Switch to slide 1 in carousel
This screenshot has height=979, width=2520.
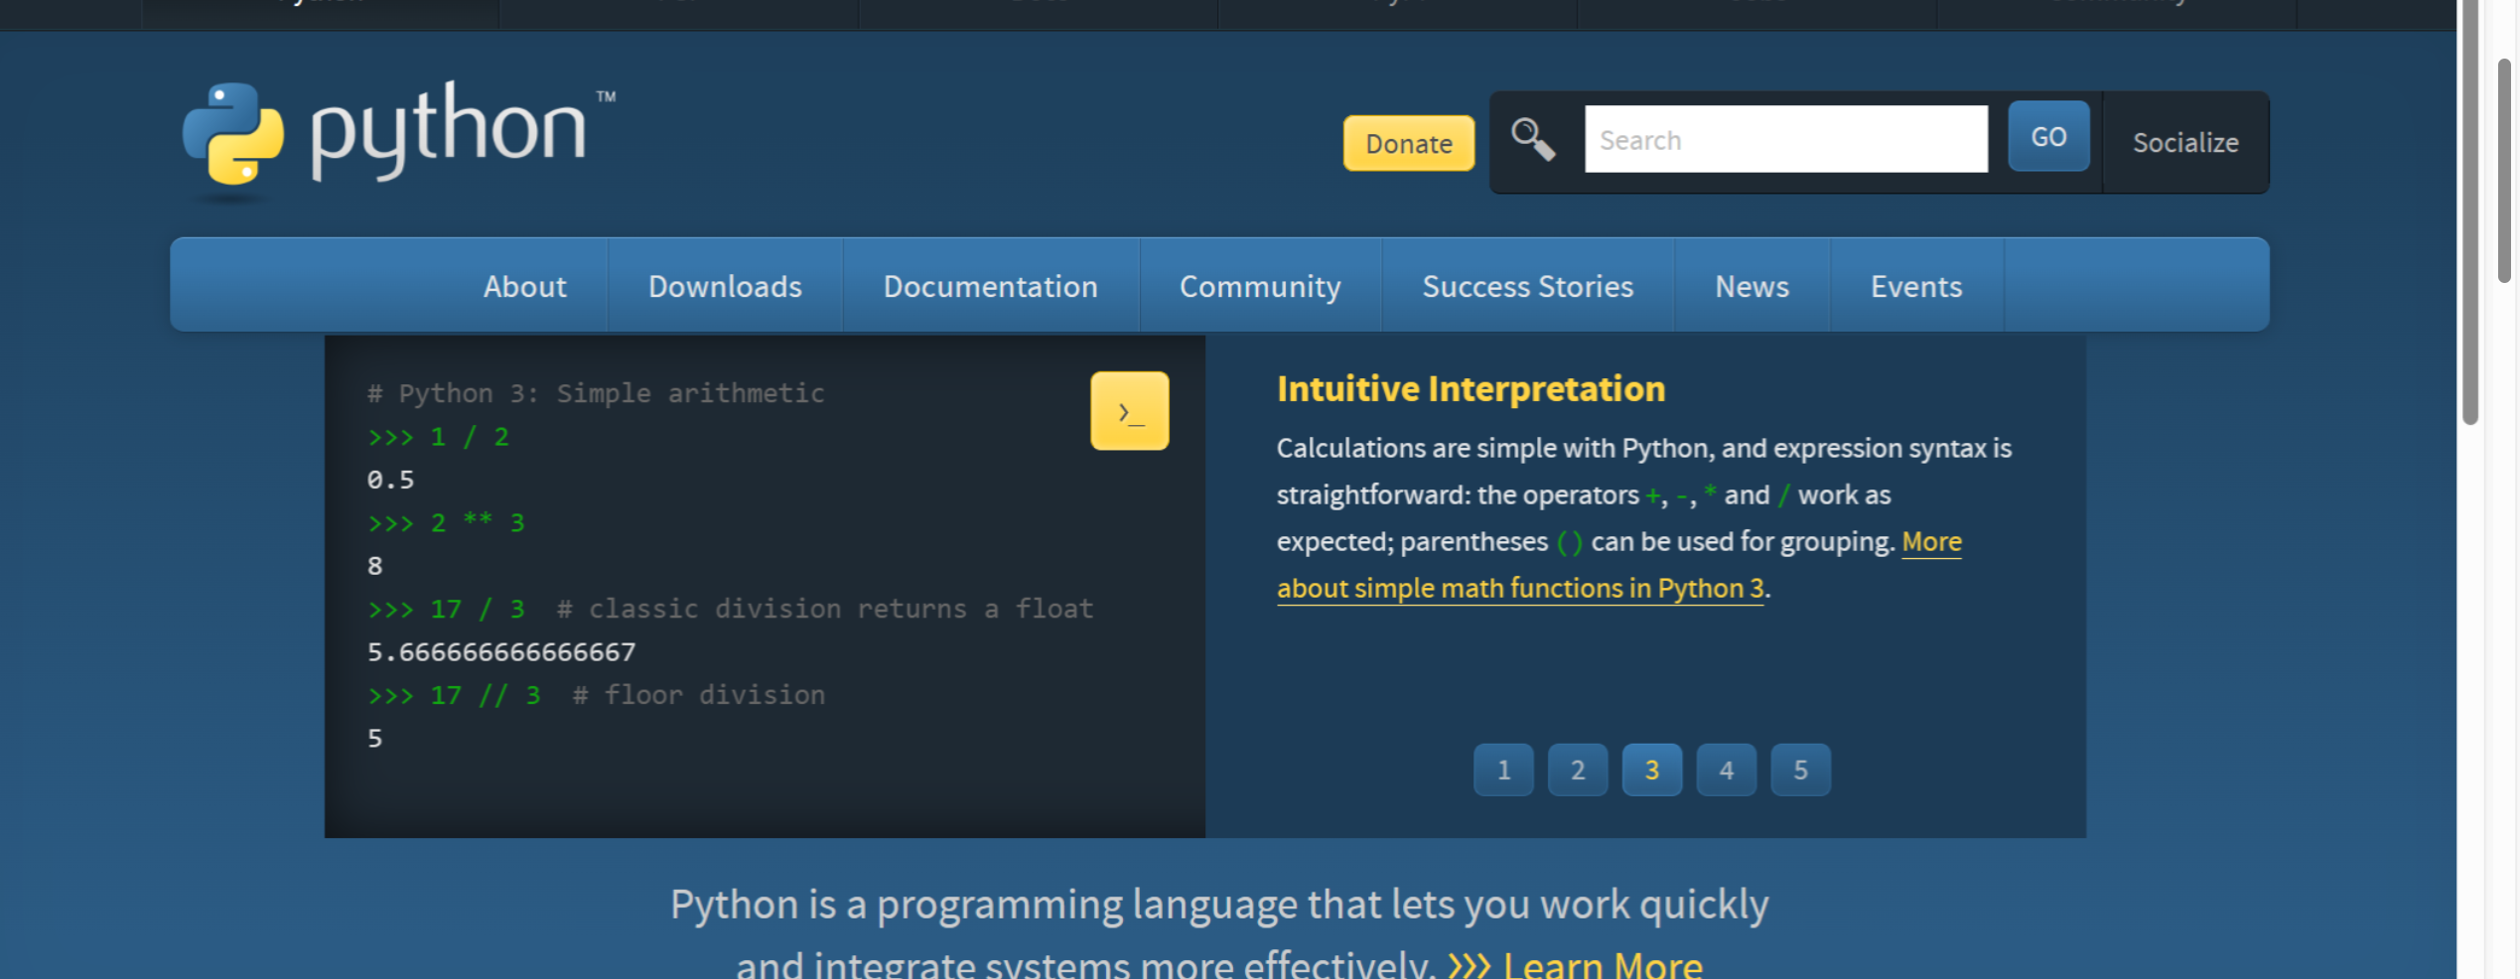click(x=1503, y=769)
